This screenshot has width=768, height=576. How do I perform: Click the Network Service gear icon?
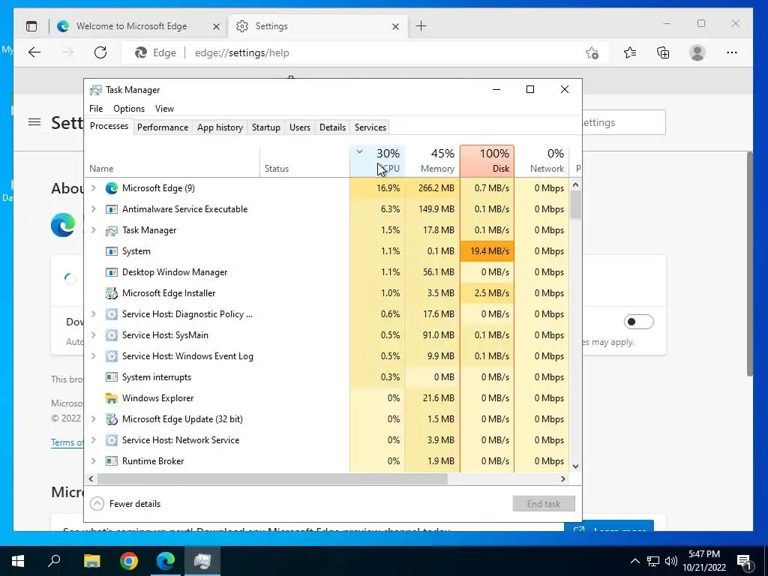coord(112,440)
